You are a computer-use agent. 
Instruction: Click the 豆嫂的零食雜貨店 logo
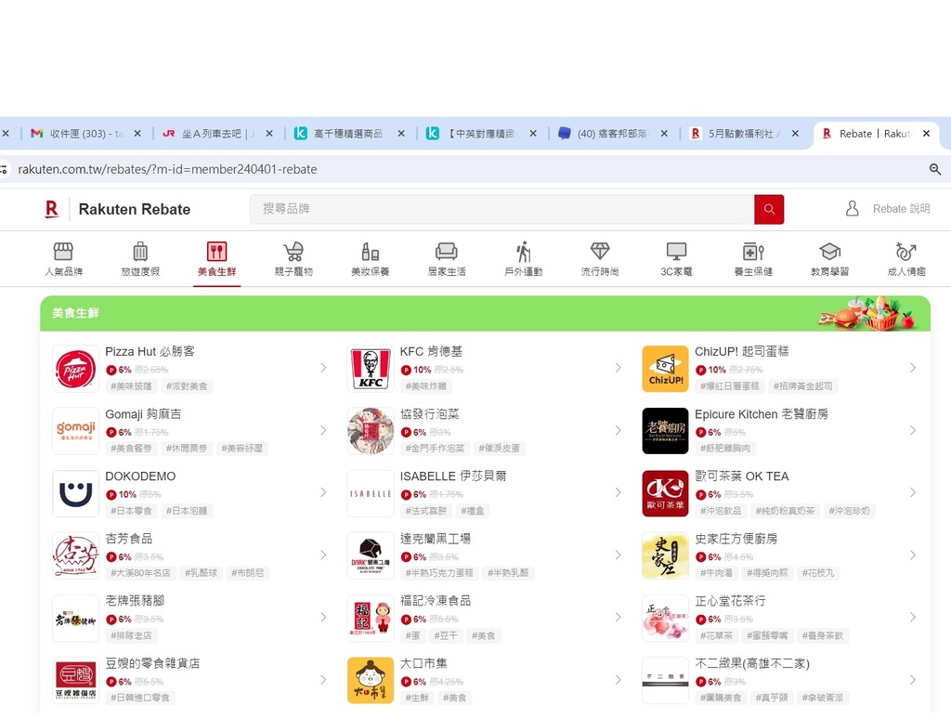click(x=76, y=681)
